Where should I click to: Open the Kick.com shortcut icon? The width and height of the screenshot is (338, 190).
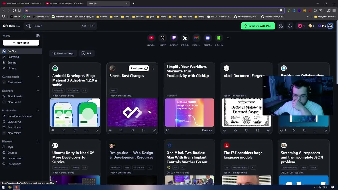click(219, 38)
